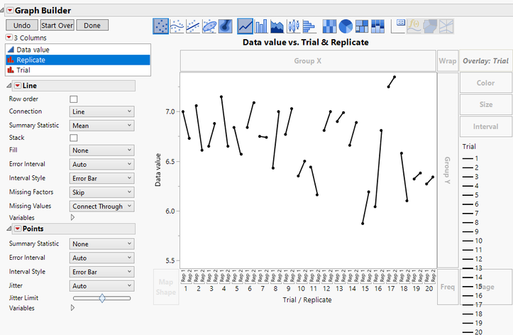Open the Graph Builder red triangle menu

pos(10,11)
